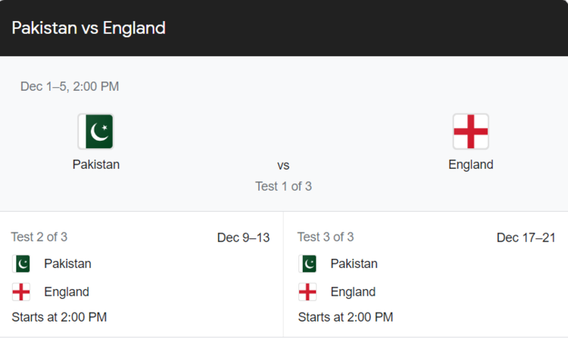
Task: Click the Dec 17–21 date label
Action: point(526,238)
